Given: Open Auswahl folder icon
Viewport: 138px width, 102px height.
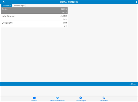Looking at the screenshot, I should tap(34, 98).
